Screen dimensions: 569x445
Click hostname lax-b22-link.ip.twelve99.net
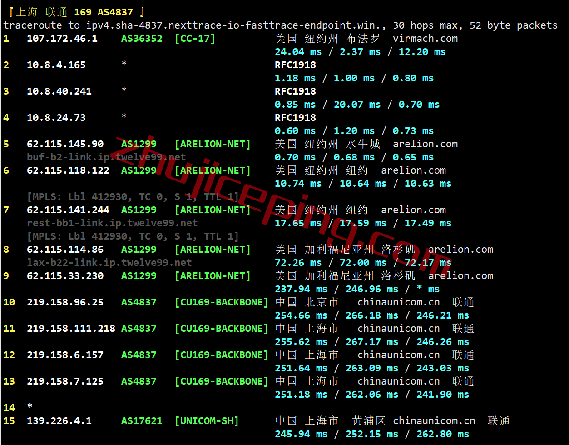pos(109,263)
